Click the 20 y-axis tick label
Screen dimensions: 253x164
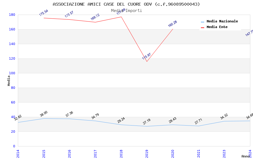(x=13, y=131)
